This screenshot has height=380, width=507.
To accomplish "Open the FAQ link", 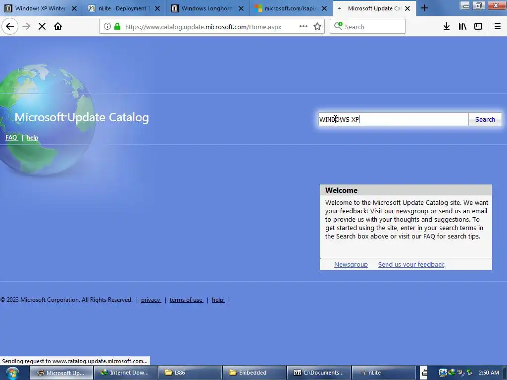I will point(11,138).
